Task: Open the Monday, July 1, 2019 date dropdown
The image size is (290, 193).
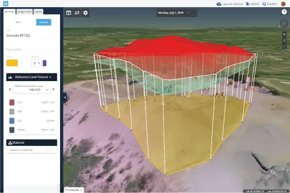Action: pyautogui.click(x=177, y=13)
